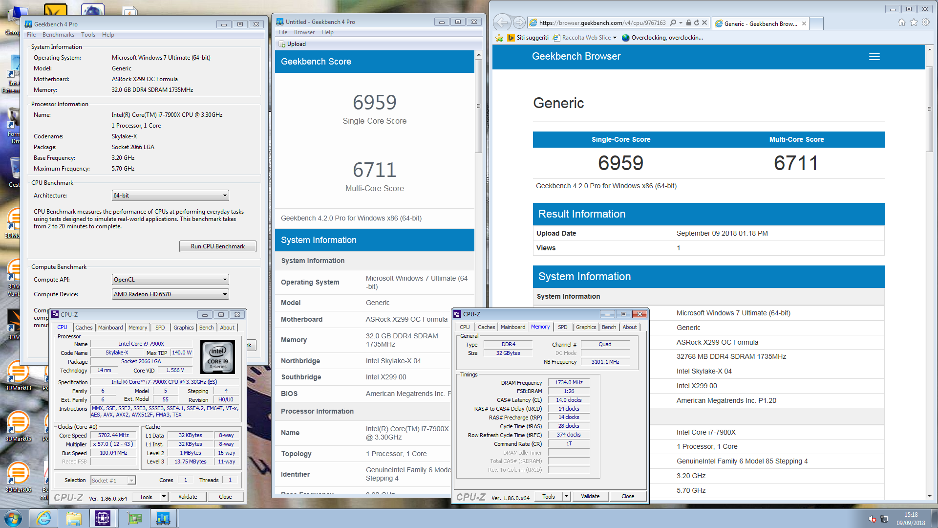Click the Geekbench Browser header title
Image resolution: width=938 pixels, height=528 pixels.
tap(576, 56)
